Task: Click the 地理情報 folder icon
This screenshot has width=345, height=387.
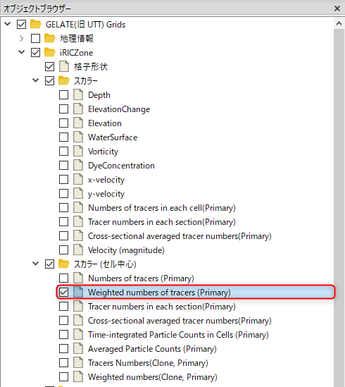Action: point(49,38)
